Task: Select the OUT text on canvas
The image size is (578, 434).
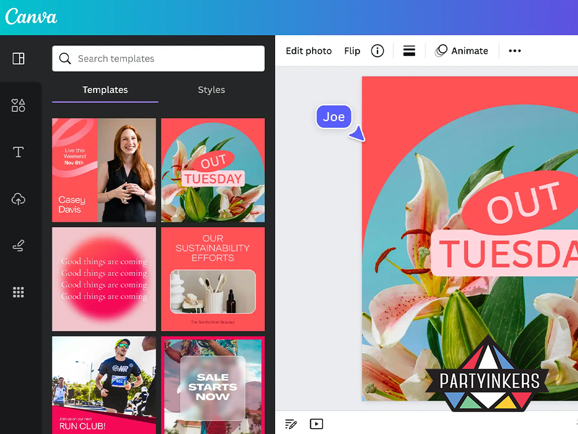Action: click(x=523, y=202)
